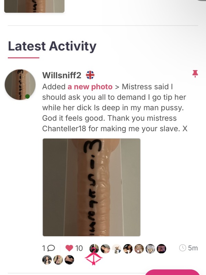The height and width of the screenshot is (275, 206).
Task: Open the cropped photo thumbnail at the top
Action: (x=34, y=6)
